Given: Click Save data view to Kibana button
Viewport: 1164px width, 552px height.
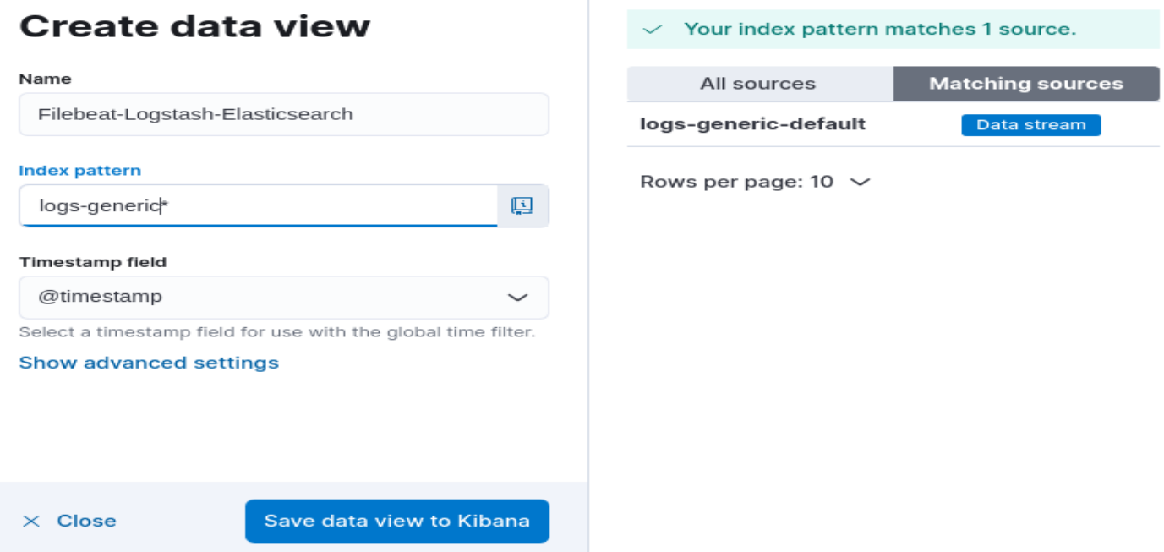Looking at the screenshot, I should point(397,521).
